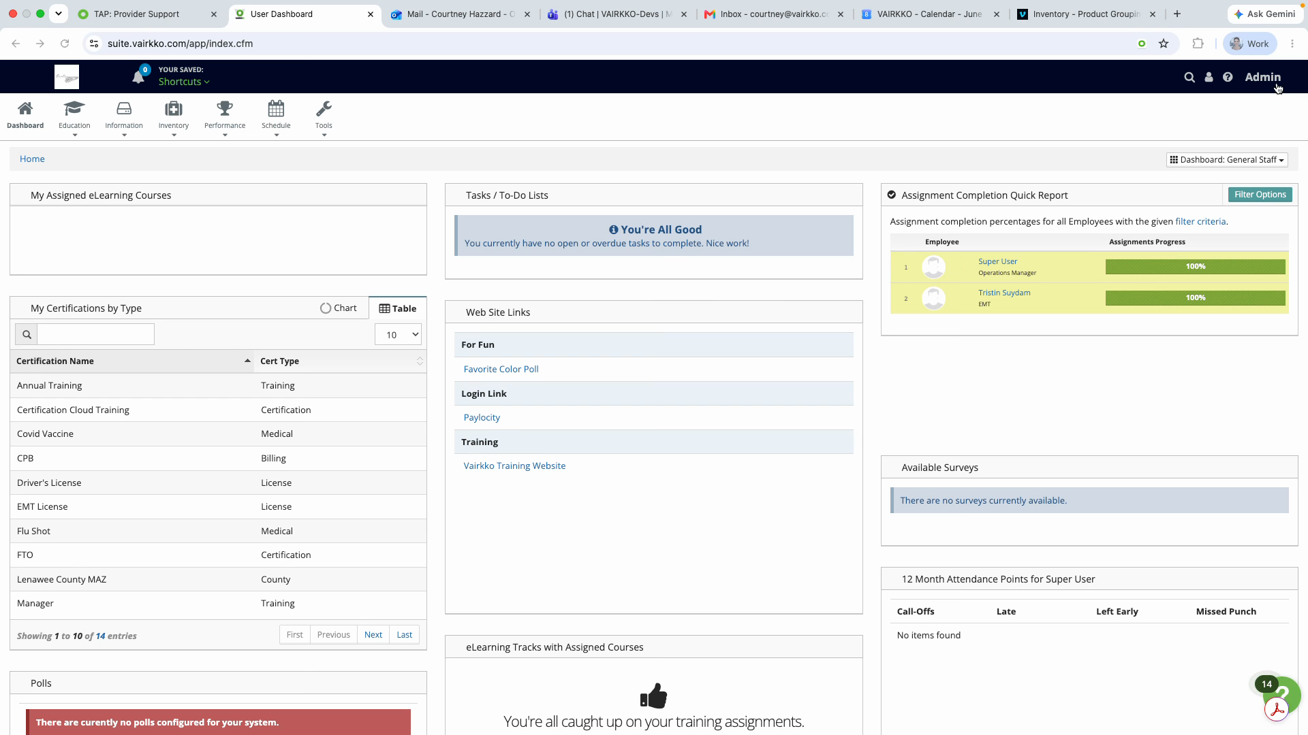The image size is (1308, 735).
Task: Click the First pagination button
Action: (294, 635)
